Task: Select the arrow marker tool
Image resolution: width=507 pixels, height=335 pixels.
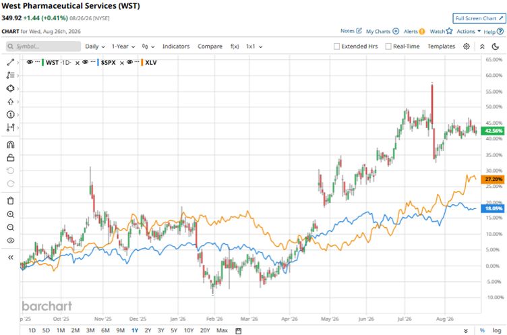Action: pyautogui.click(x=10, y=102)
